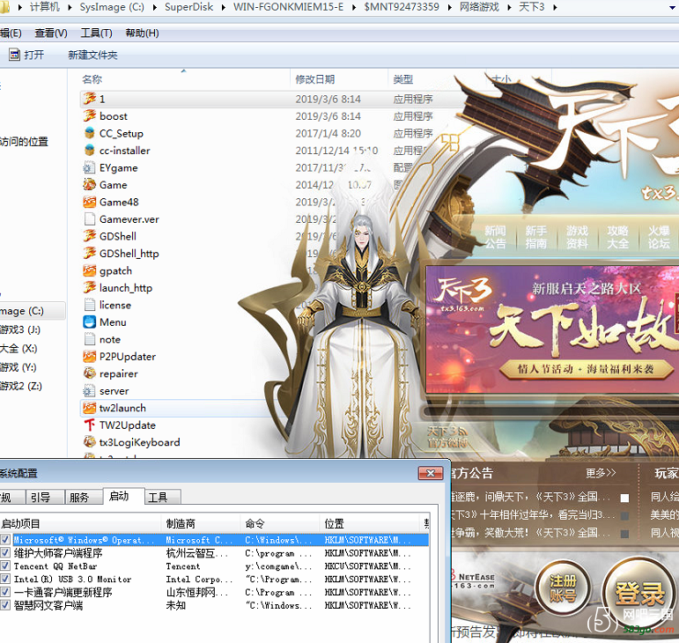Open 游戏资料 in launcher navigation
This screenshot has height=643, width=679.
[577, 237]
